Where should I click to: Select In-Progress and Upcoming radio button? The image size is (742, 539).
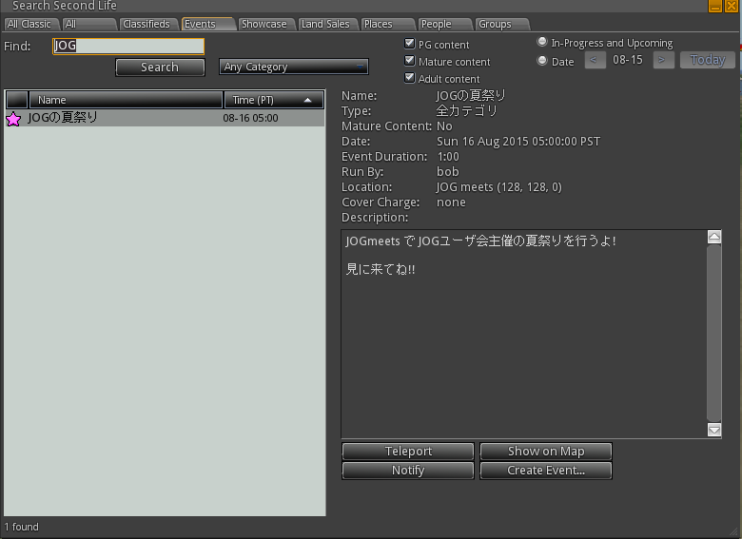point(542,42)
